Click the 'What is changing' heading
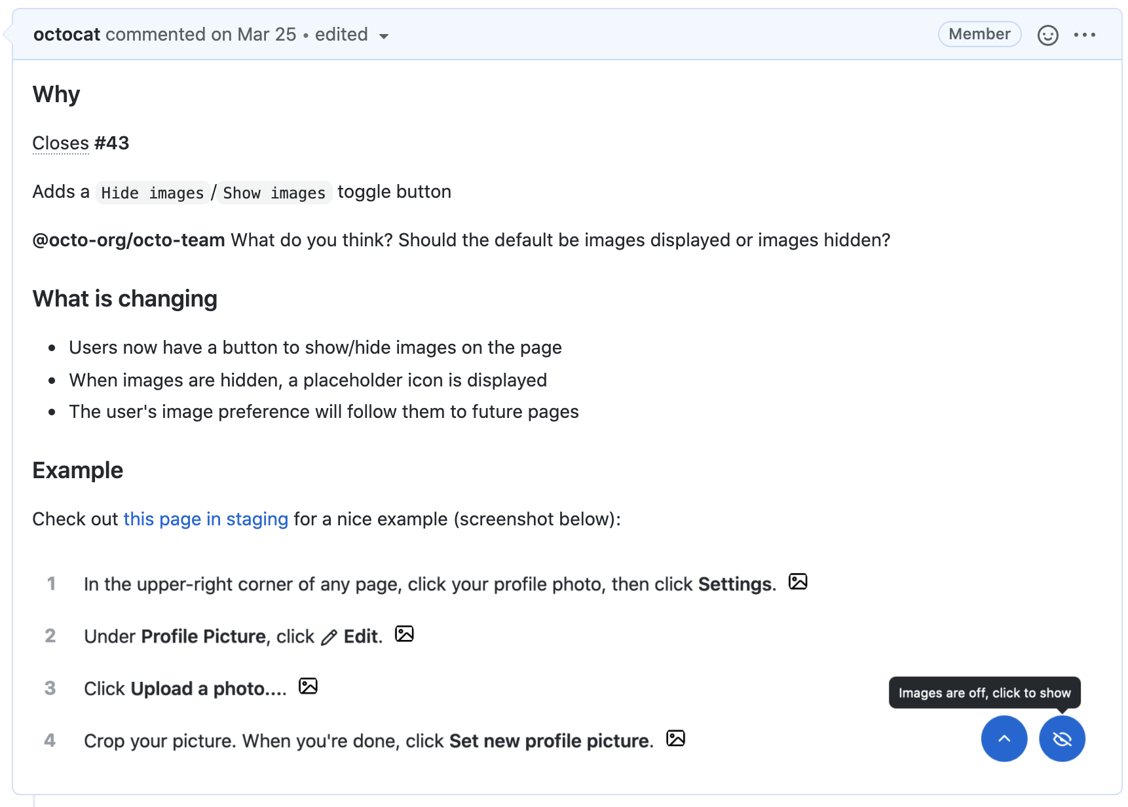 point(124,299)
